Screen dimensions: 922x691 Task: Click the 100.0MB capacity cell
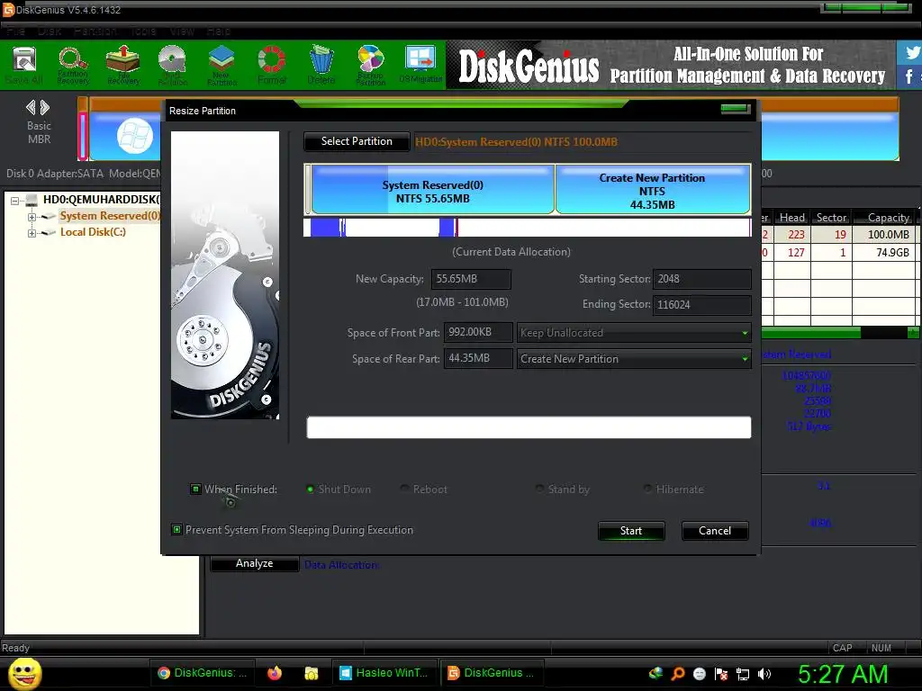tap(884, 235)
